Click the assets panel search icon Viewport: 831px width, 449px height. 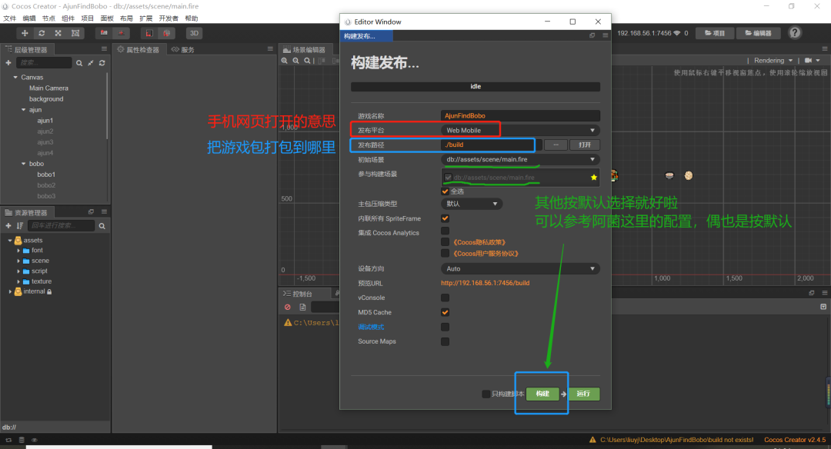pos(102,226)
